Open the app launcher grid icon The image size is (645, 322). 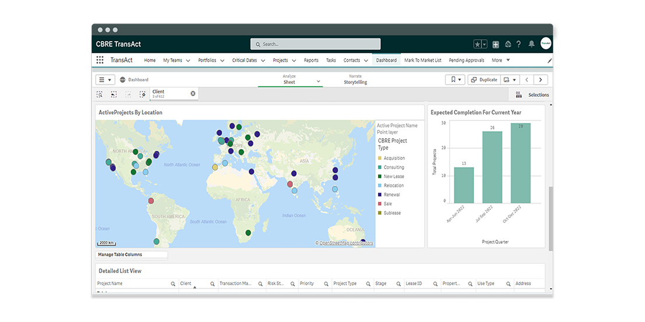[100, 60]
